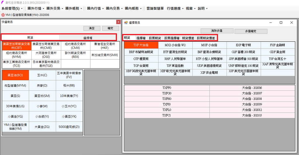Select exchange 新加坡交易所(SMX)
Image resolution: width=299 pixels, height=155 pixels.
[105, 55]
